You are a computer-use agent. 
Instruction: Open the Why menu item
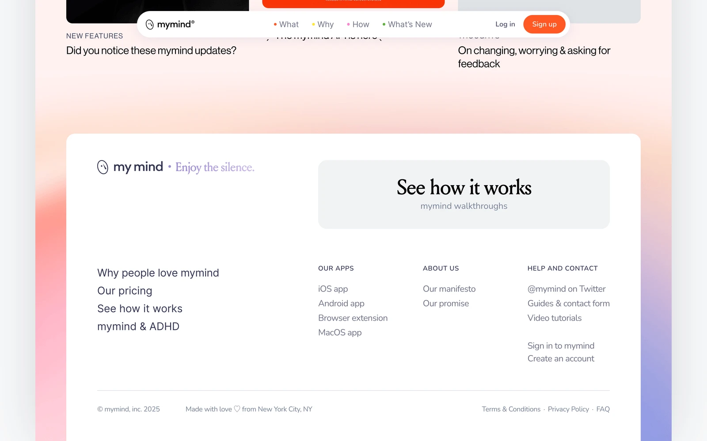323,24
